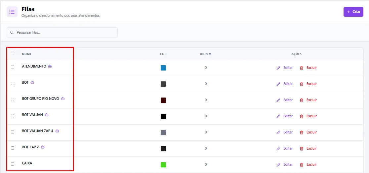Check the ATENDIMENTO queue checkbox
The width and height of the screenshot is (369, 173).
13,67
